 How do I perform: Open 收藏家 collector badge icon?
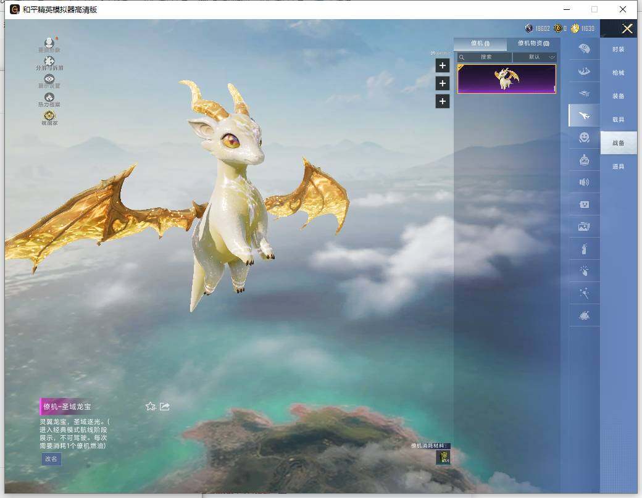click(49, 116)
